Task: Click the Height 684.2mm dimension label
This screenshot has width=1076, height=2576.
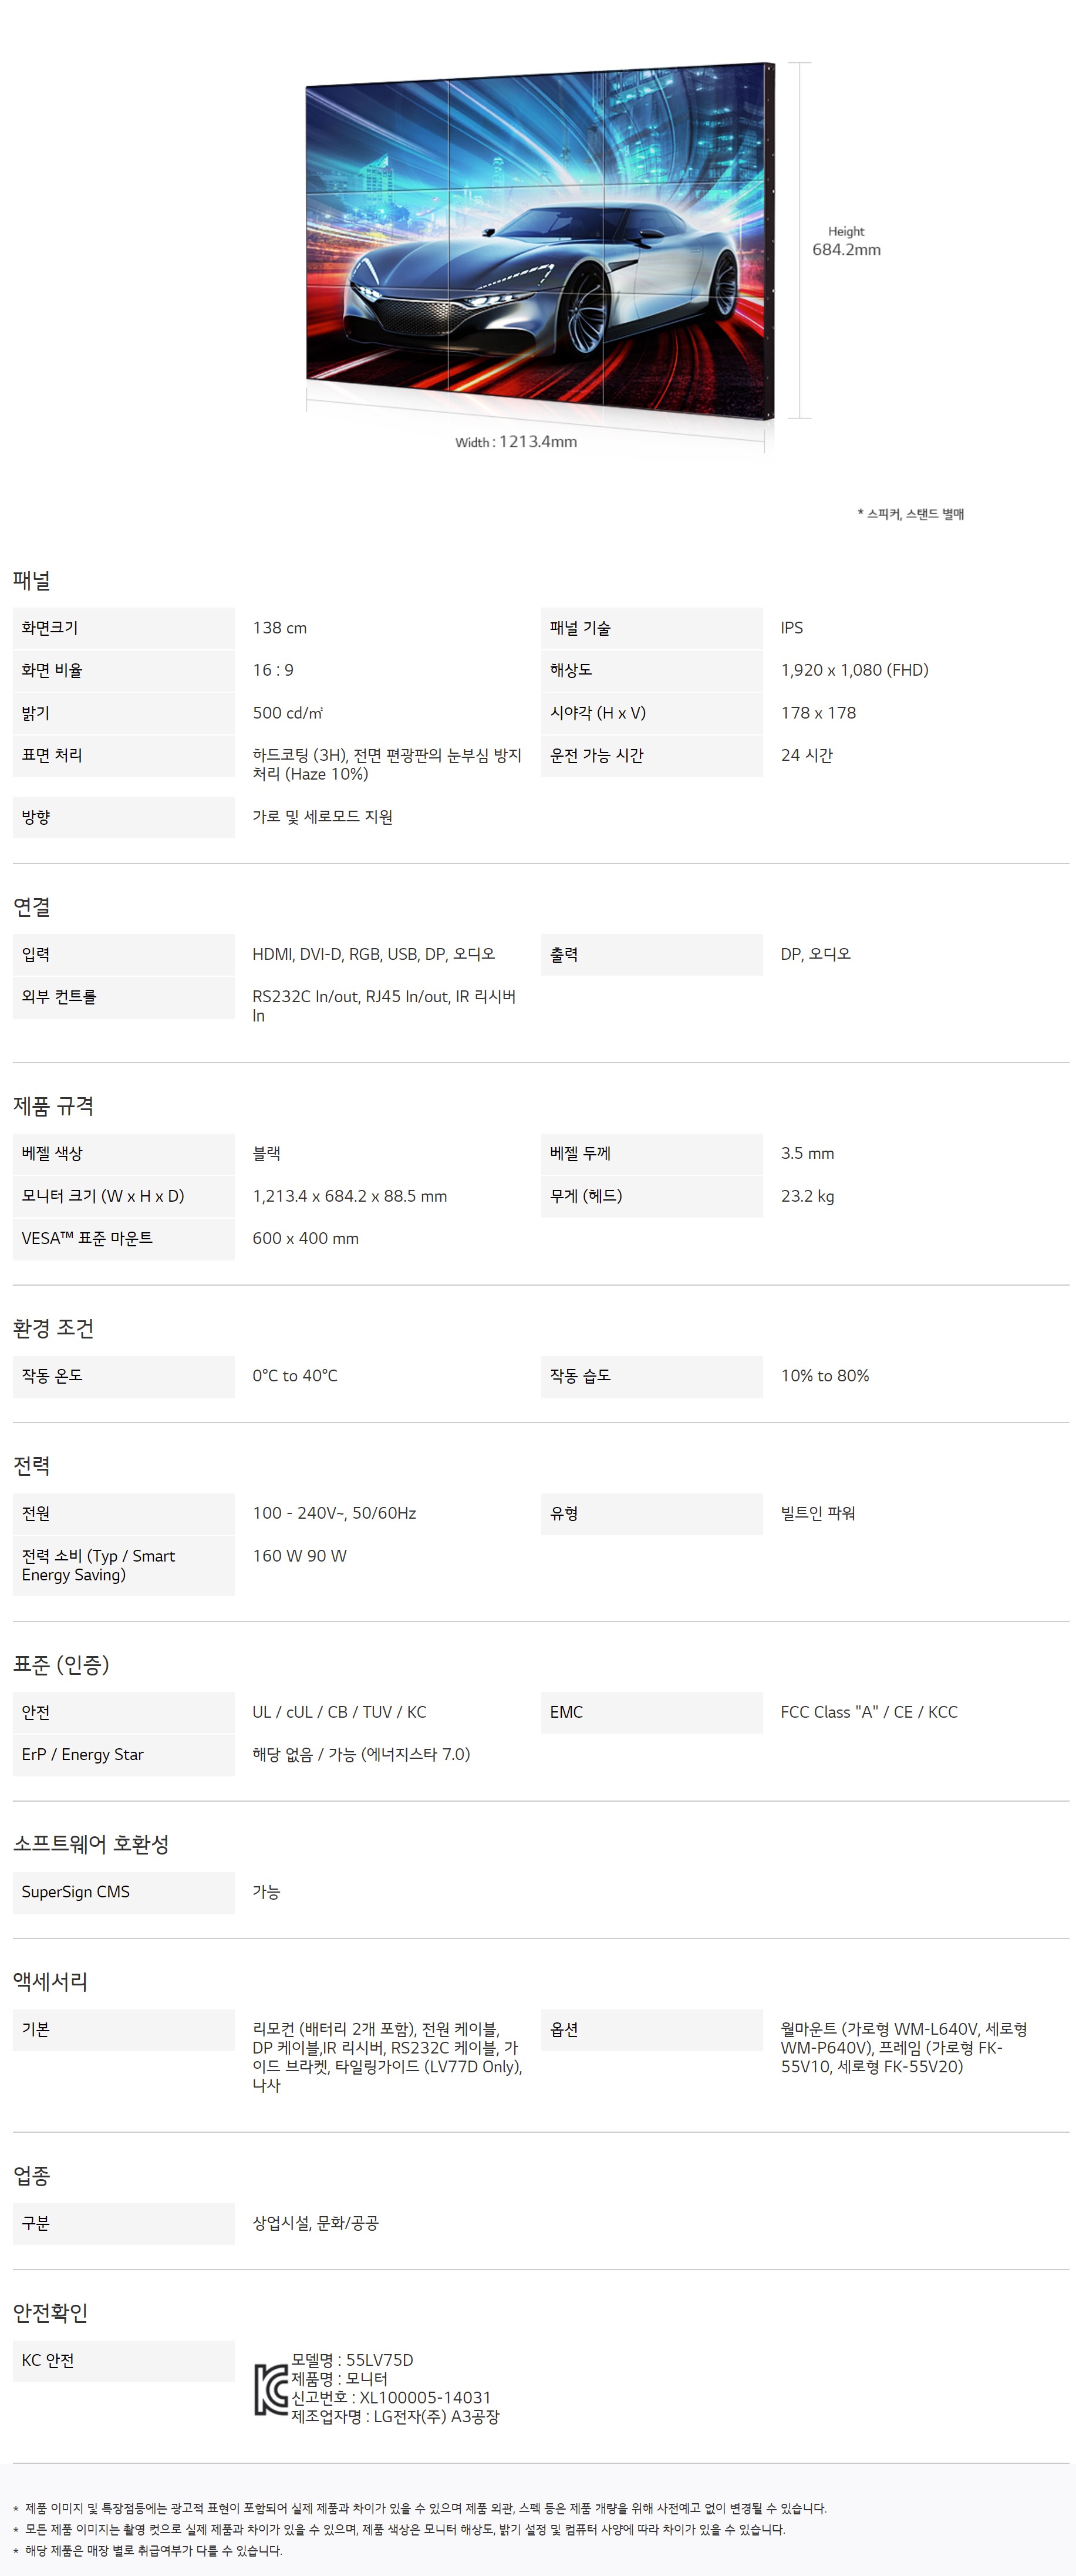Action: point(846,242)
